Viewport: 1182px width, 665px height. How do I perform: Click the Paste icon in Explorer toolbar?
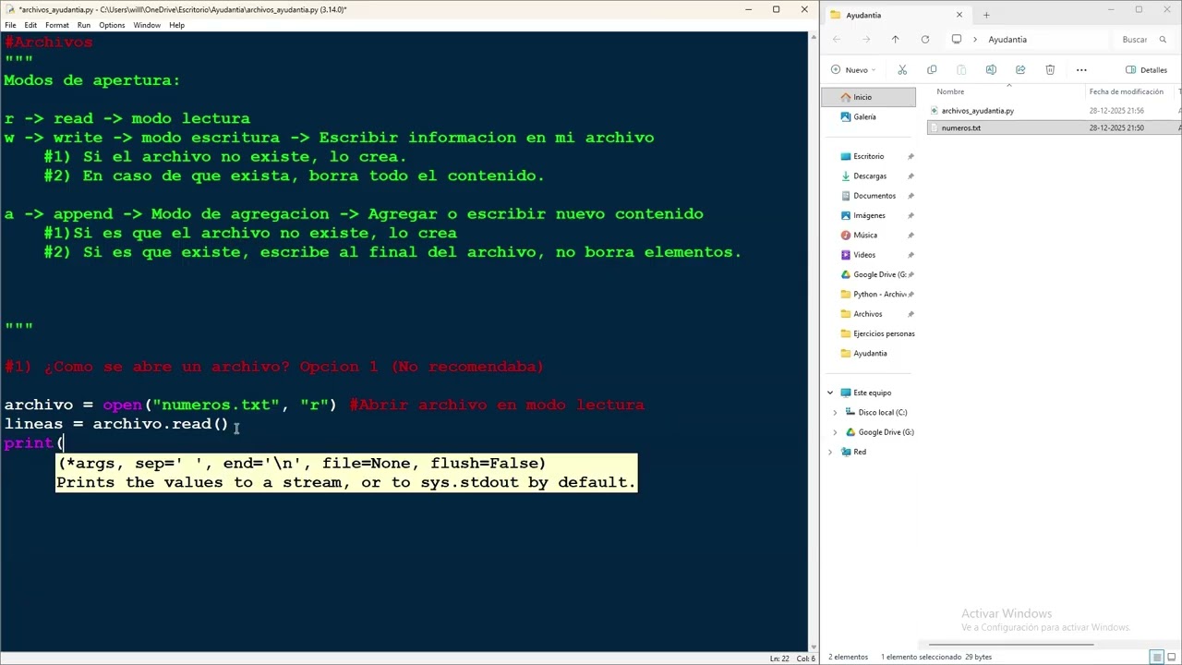tap(961, 70)
